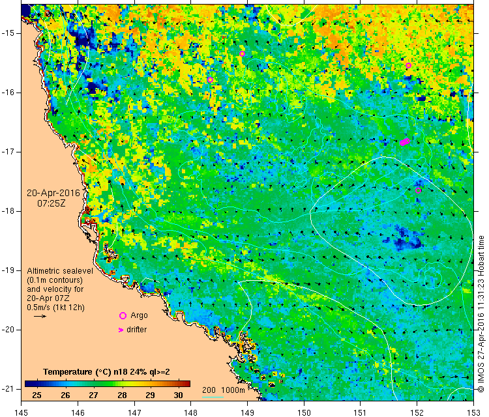Click the latitude axis label '-16'

(7, 93)
